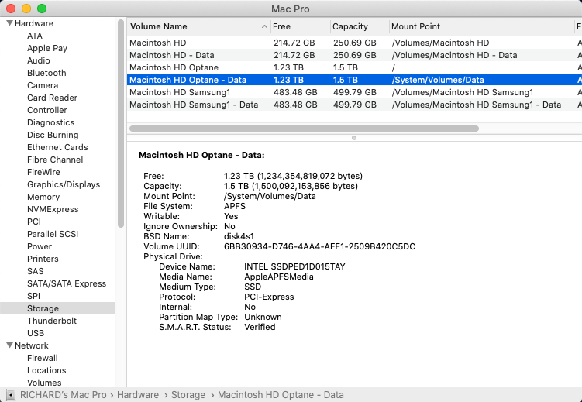Select SPI in the sidebar
Image resolution: width=582 pixels, height=402 pixels.
tap(34, 296)
